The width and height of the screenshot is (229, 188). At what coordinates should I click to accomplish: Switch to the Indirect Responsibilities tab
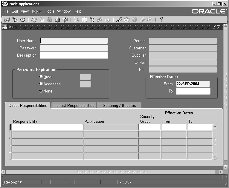click(x=74, y=105)
